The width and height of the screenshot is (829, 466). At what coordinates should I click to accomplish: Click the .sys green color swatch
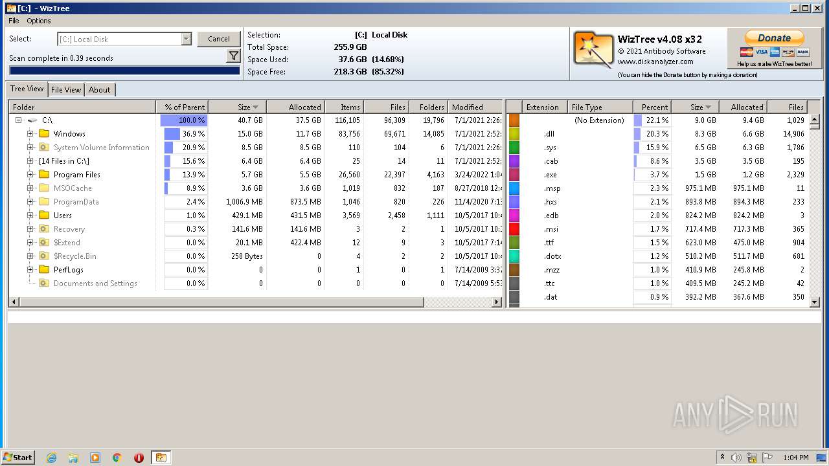(x=514, y=148)
